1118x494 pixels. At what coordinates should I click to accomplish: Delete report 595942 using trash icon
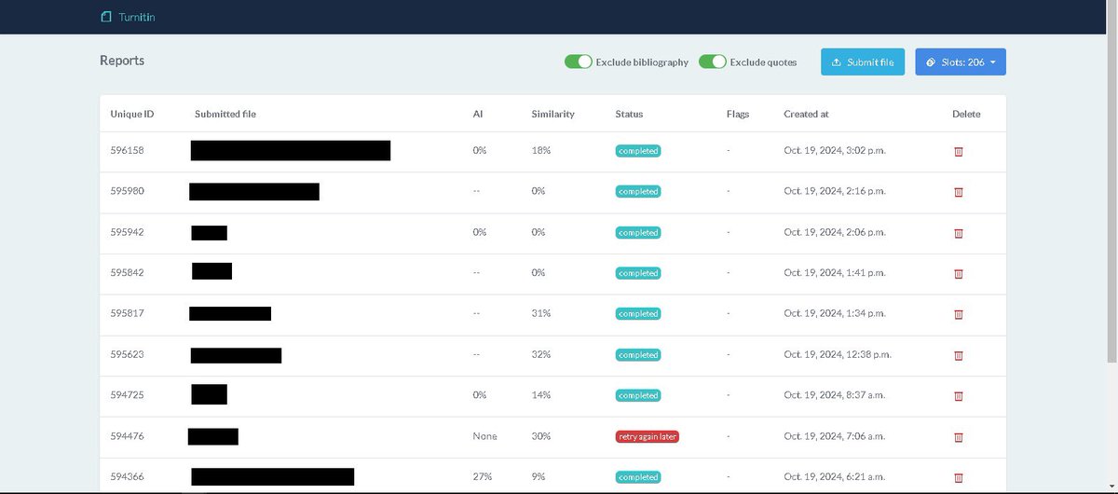(x=959, y=233)
